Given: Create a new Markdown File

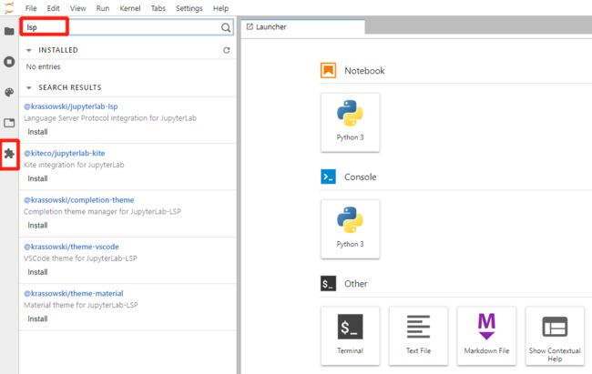Looking at the screenshot, I should click(x=486, y=336).
